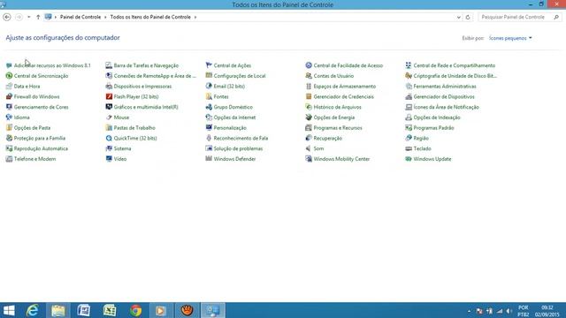Go up one level with the up arrow
566x318 pixels.
(x=38, y=17)
